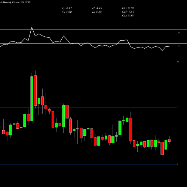Viewport: 187px width, 187px height.
Task: Click the indicator axis label '5'
Action: click(x=179, y=46)
